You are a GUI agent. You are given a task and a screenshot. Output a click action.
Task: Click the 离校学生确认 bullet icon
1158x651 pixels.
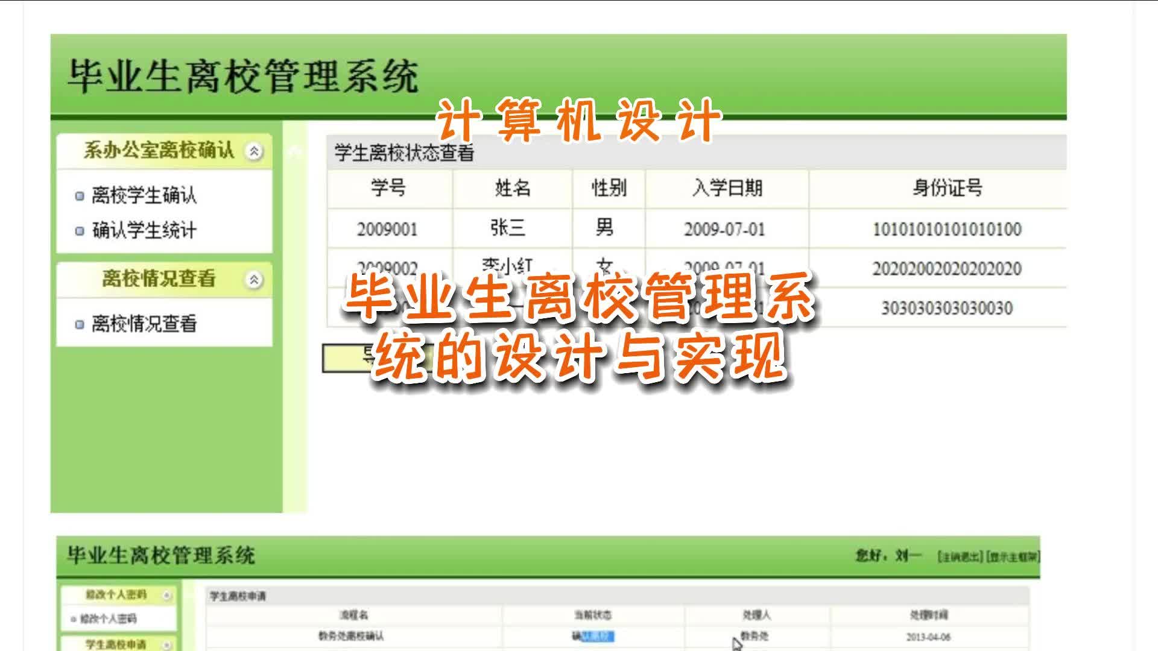coord(80,196)
